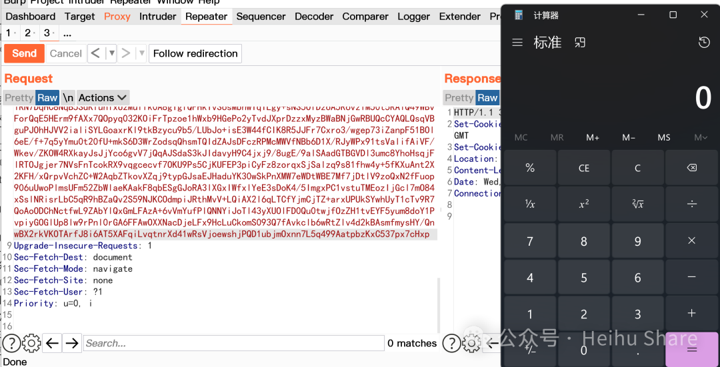Toggle \n non-printable characters in Request

point(68,98)
